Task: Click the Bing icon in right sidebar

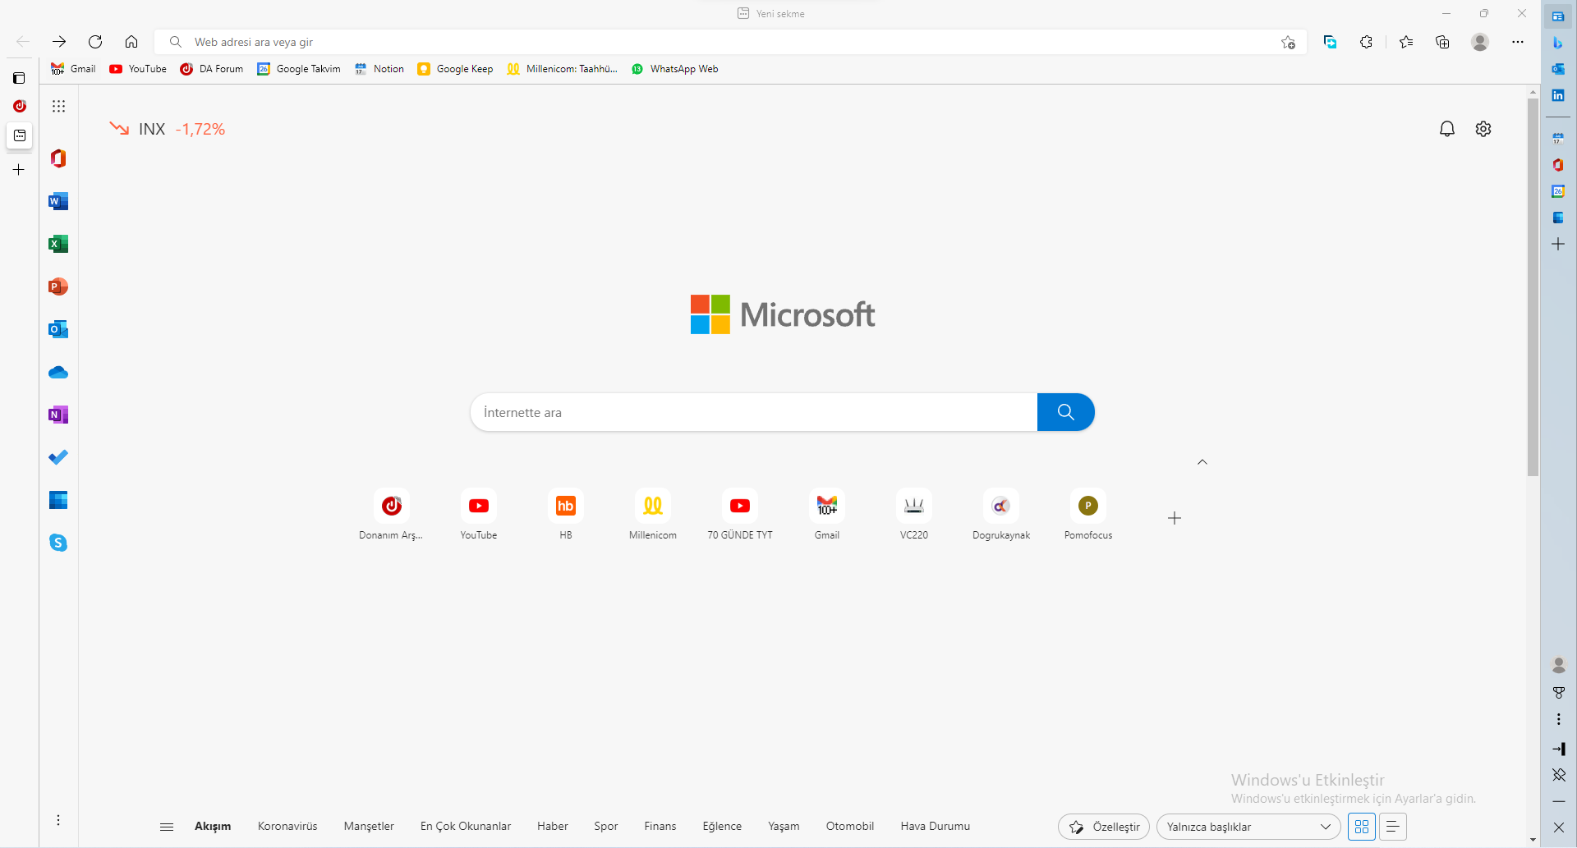Action: 1558,43
